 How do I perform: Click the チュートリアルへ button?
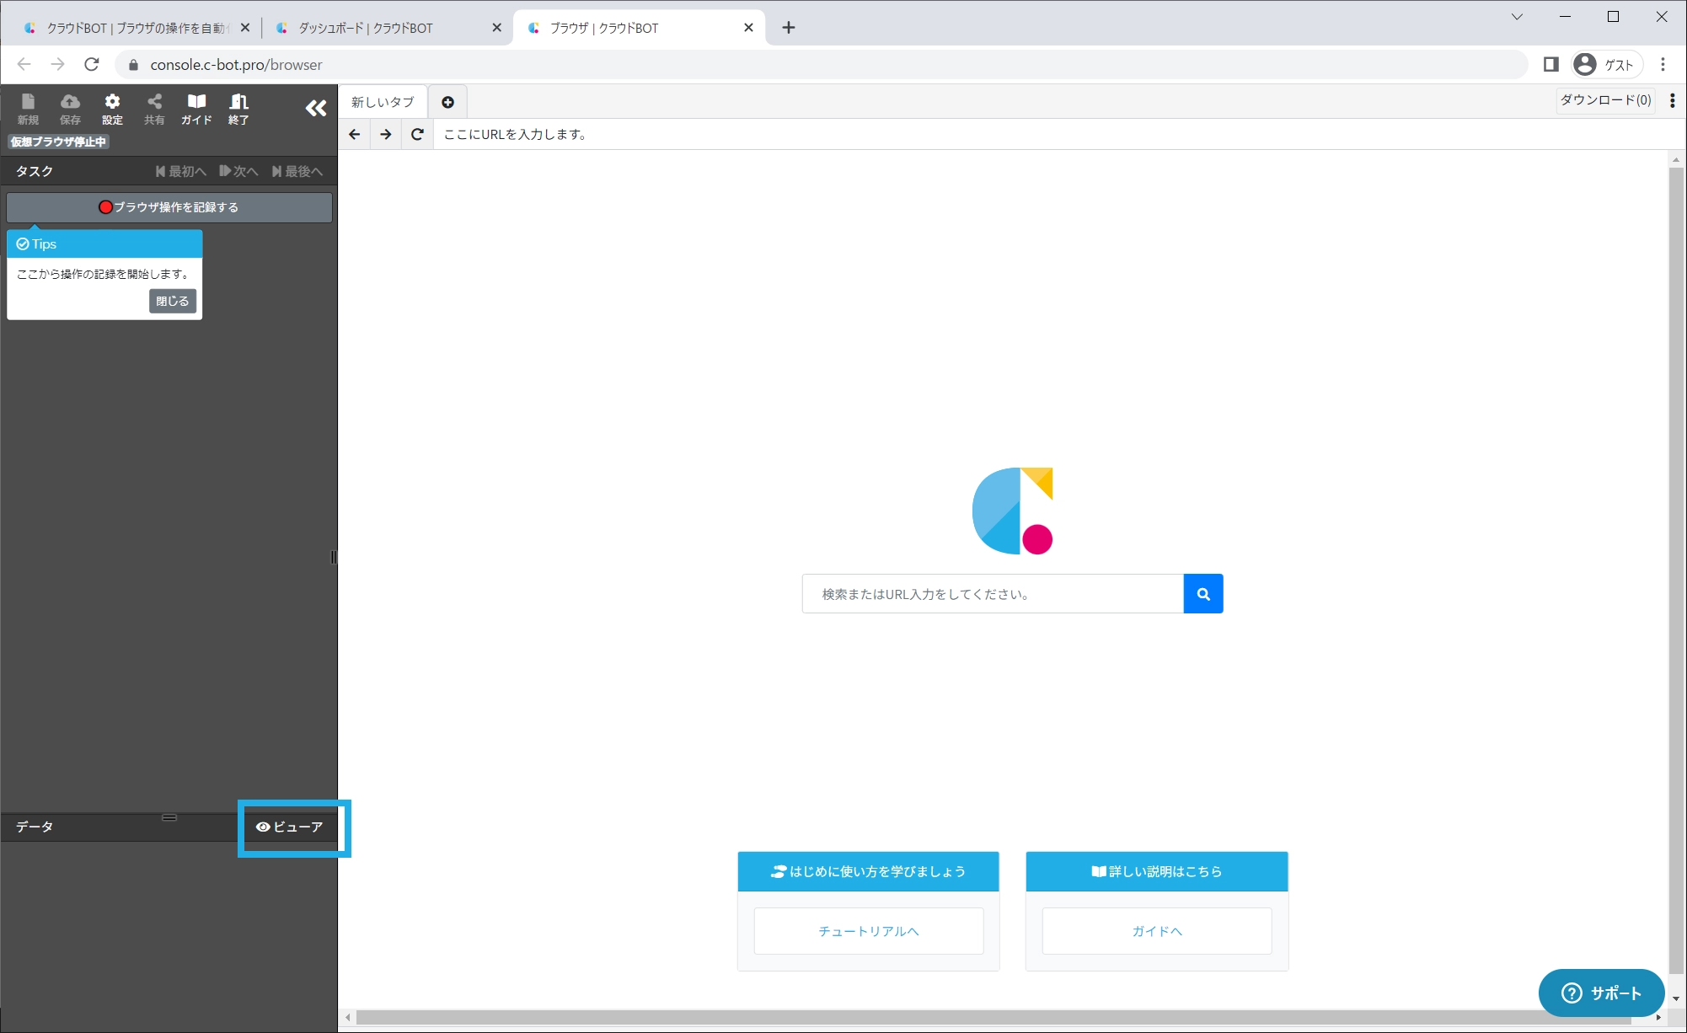(x=868, y=930)
